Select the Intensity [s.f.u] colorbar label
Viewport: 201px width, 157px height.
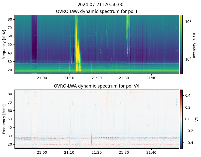tap(195, 45)
